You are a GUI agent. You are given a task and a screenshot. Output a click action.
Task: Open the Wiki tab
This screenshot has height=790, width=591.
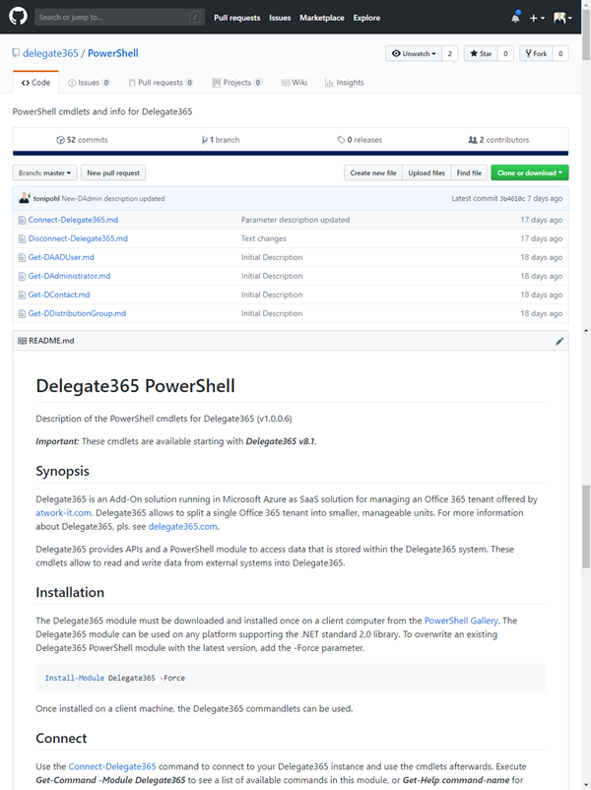(x=295, y=83)
